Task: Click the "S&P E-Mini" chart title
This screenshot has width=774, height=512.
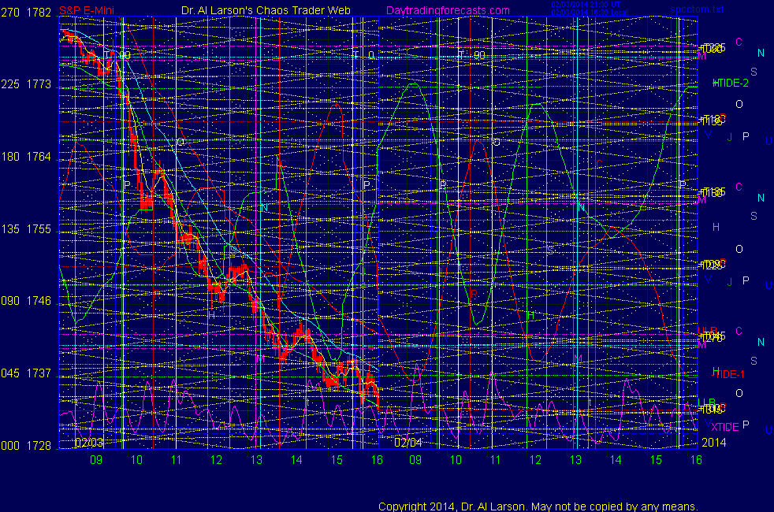Action: [87, 10]
